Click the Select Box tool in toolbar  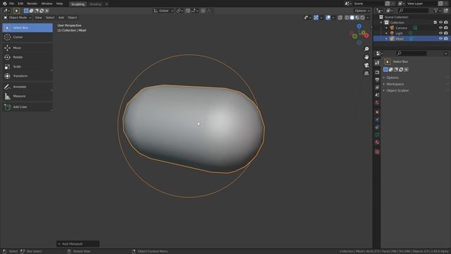27,28
